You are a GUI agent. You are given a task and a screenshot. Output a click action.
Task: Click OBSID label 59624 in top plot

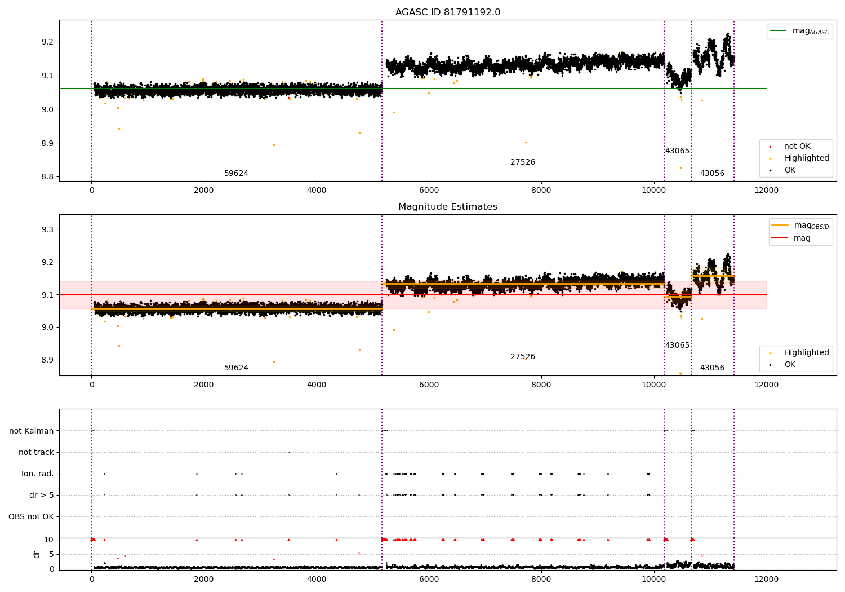pyautogui.click(x=236, y=174)
